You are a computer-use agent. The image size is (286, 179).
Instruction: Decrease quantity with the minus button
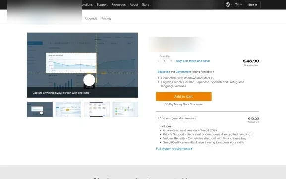(158, 61)
